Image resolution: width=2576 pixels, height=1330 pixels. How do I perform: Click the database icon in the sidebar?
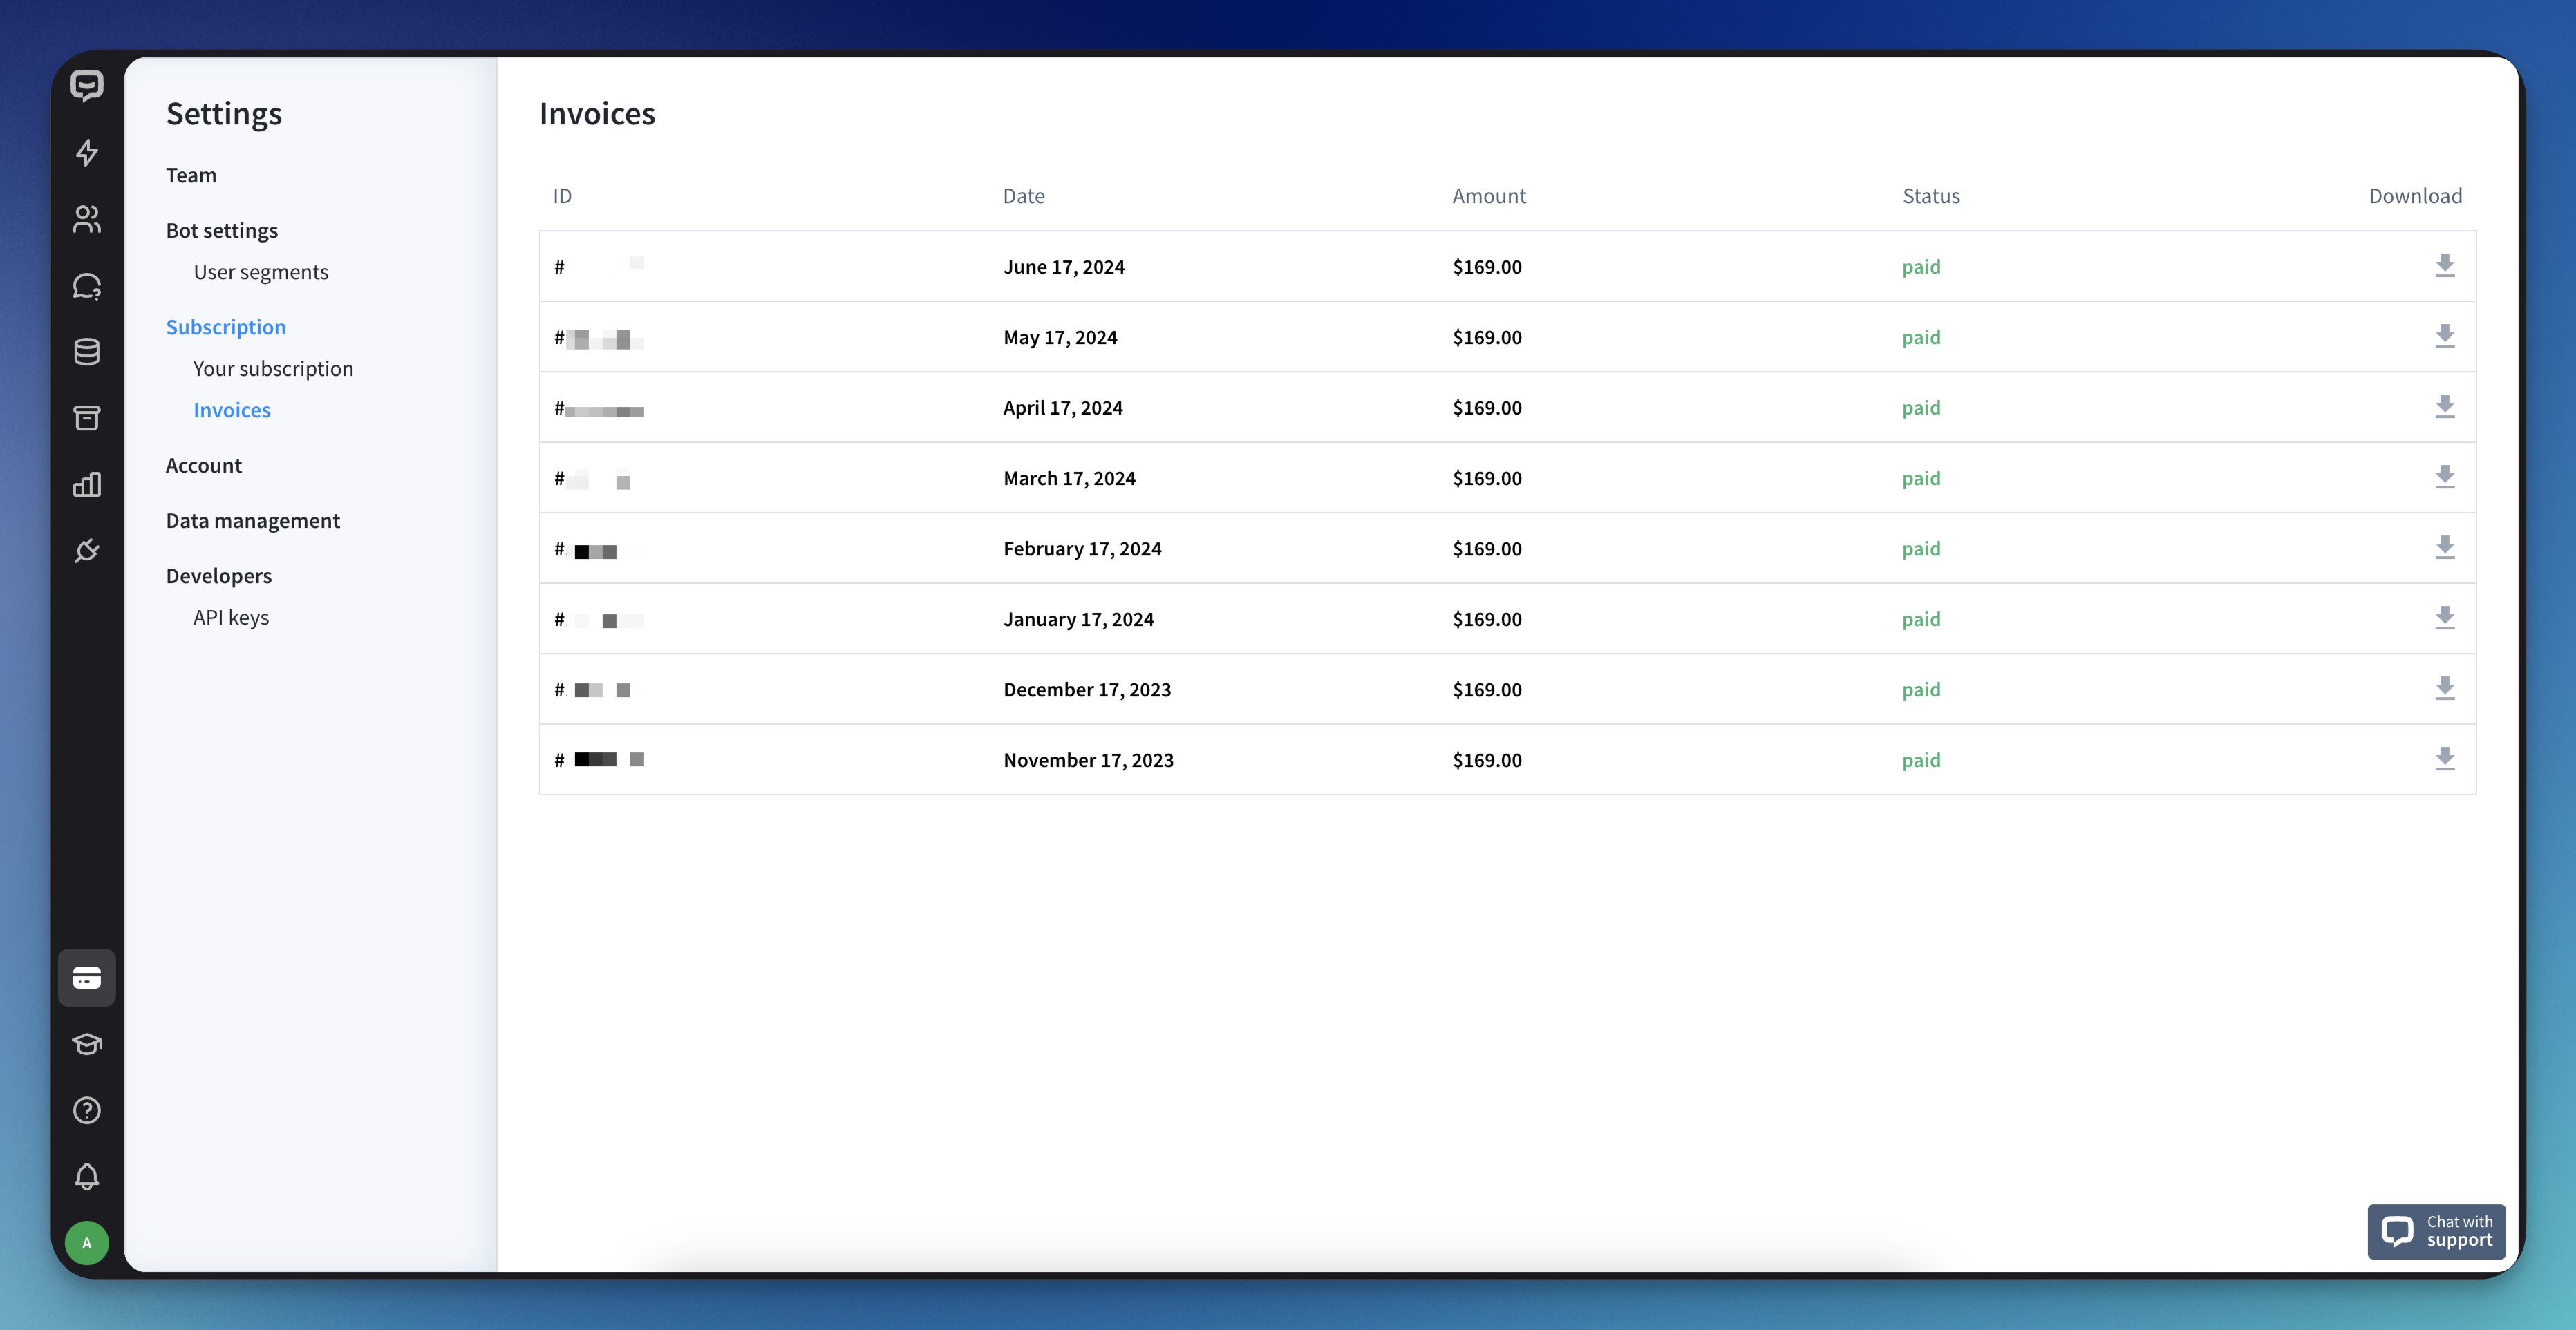87,352
